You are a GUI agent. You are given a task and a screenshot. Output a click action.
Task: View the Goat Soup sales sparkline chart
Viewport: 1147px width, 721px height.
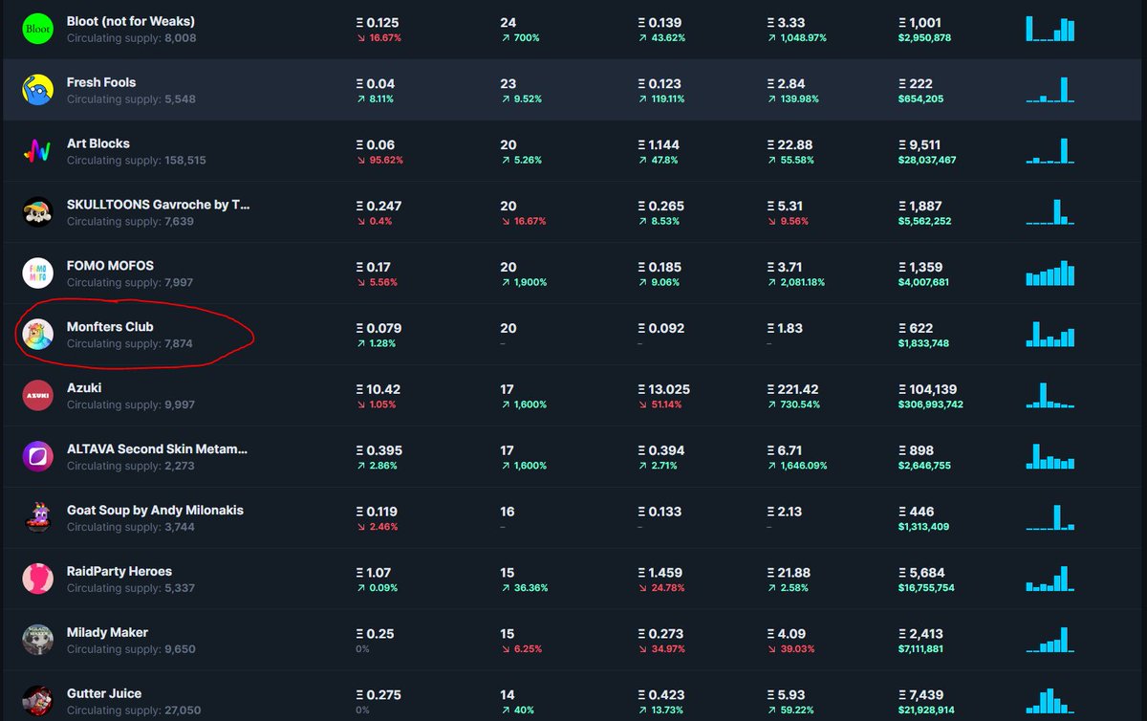(x=1050, y=518)
